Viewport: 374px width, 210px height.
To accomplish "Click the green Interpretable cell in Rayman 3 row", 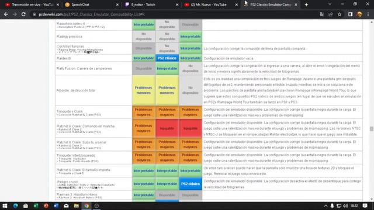I will pyautogui.click(x=144, y=195).
